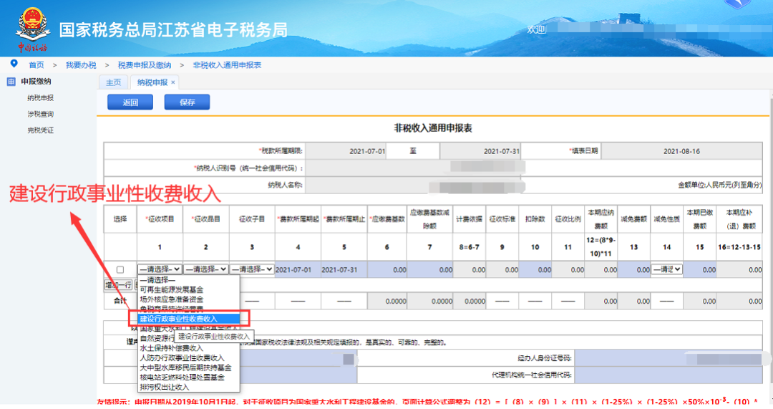This screenshot has width=773, height=409.
Task: Open the 征收品目 dropdown
Action: point(205,269)
